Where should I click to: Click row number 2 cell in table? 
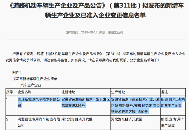(x=7, y=119)
